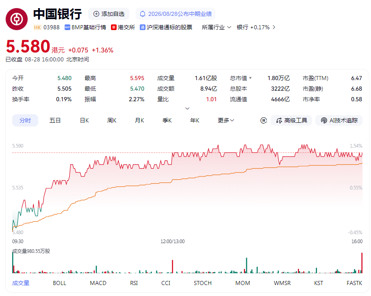Click the 流通值 value 4666亿
Viewport: 371px width, 296px height.
280,99
